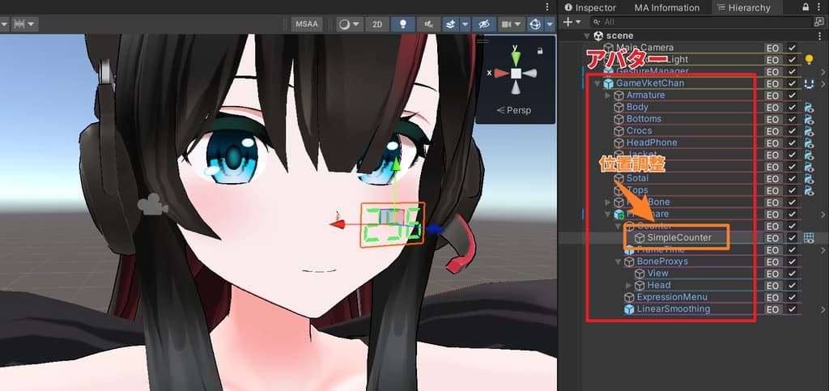Open GestureManager prefab with right chevron

click(823, 71)
